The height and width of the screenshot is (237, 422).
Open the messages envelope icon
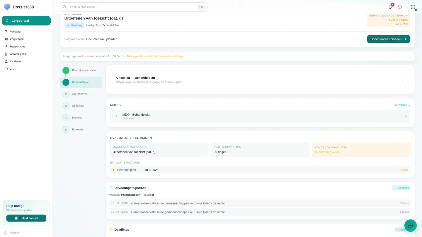(x=400, y=7)
